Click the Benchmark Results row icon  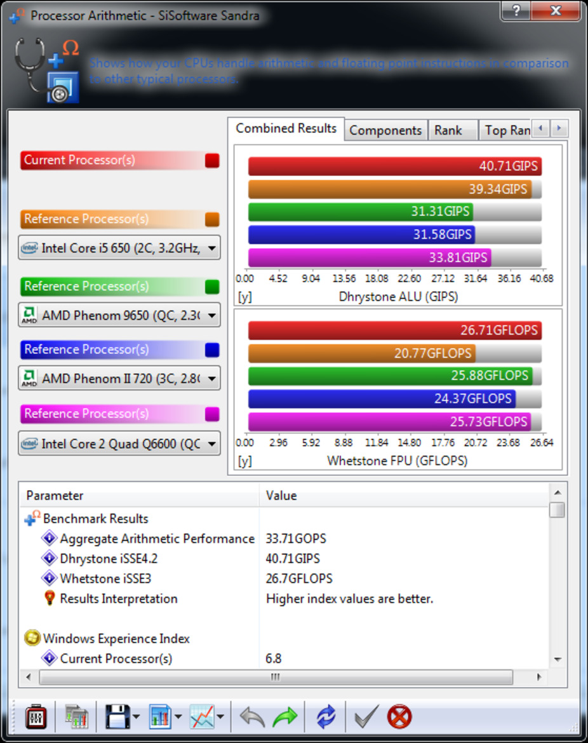32,518
